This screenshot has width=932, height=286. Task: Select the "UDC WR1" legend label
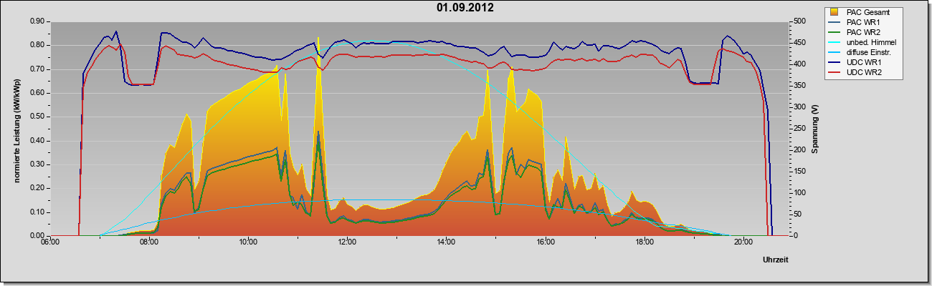tap(862, 62)
